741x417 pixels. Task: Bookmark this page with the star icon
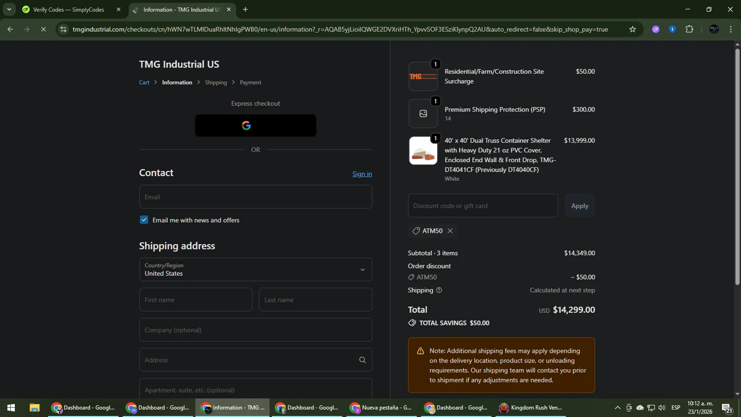click(632, 29)
